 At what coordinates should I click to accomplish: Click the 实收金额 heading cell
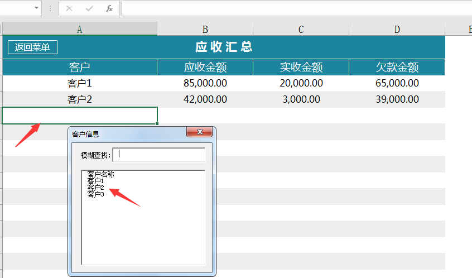pos(301,67)
